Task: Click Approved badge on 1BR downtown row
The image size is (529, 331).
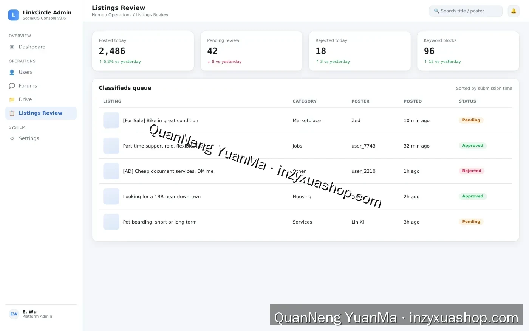Action: tap(473, 196)
